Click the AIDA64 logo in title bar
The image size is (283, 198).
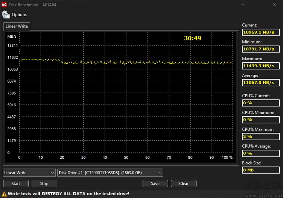pyautogui.click(x=5, y=5)
